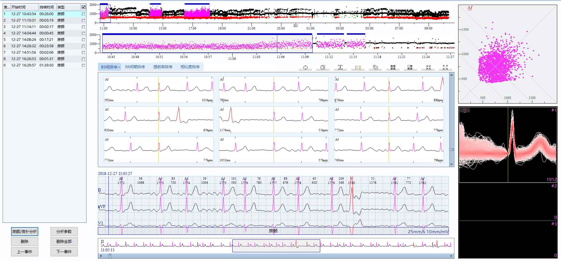This screenshot has height=261, width=561.
Task: Open the CH channel selection icon
Action: [x=323, y=67]
